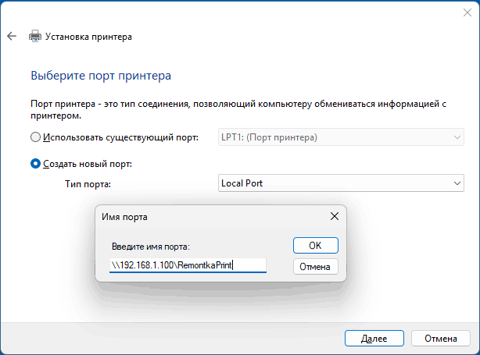This screenshot has height=355, width=480.
Task: Click 'Отмена' in the port name dialog
Action: tap(316, 266)
